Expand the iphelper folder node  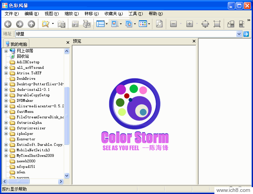point(6,133)
